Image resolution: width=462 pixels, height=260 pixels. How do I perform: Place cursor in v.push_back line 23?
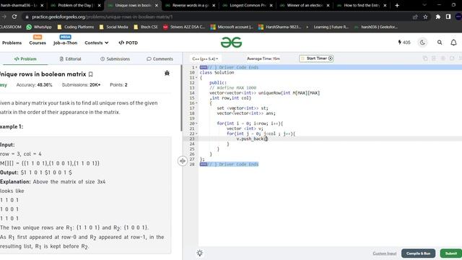coord(252,139)
